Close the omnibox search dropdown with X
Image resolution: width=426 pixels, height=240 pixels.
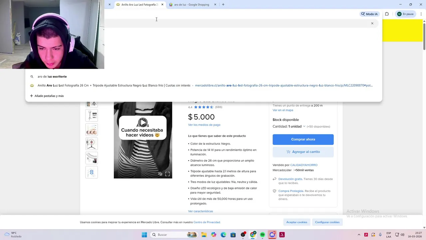(372, 23)
